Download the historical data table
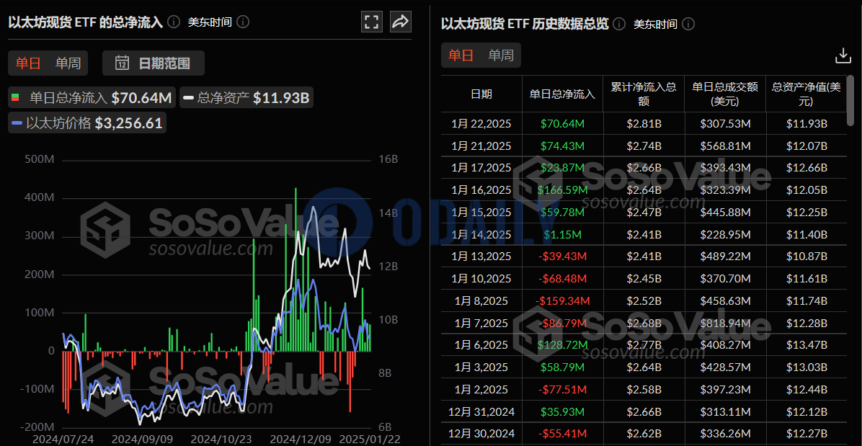The width and height of the screenshot is (862, 446). click(x=843, y=55)
